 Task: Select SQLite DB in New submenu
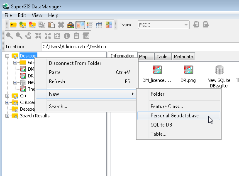click(x=179, y=125)
